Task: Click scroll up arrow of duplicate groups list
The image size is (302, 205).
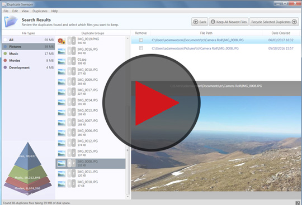Action: point(128,38)
